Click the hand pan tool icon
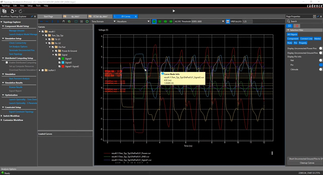This screenshot has height=175, width=323. (63, 21)
